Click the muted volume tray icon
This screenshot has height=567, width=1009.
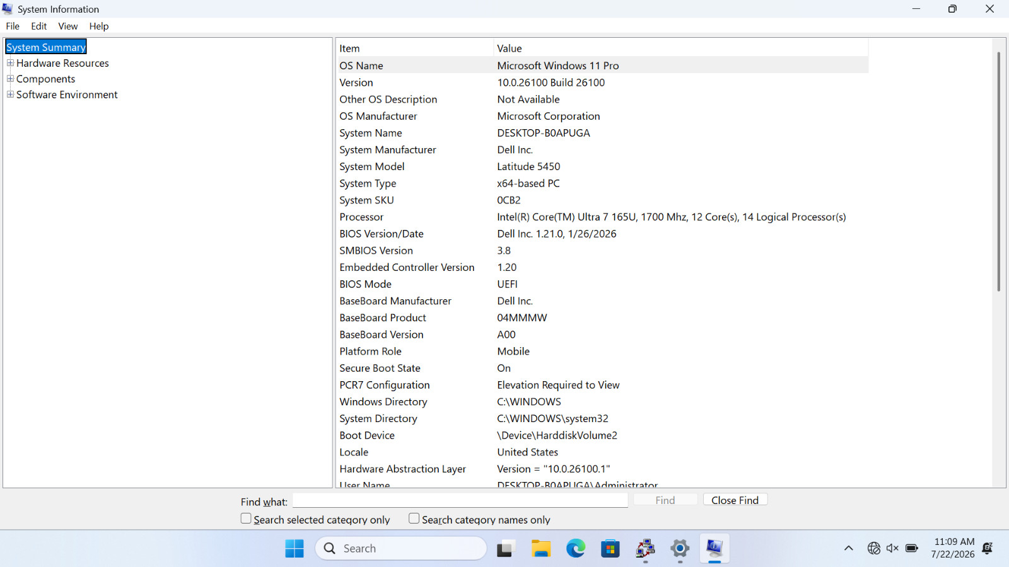[x=892, y=548]
